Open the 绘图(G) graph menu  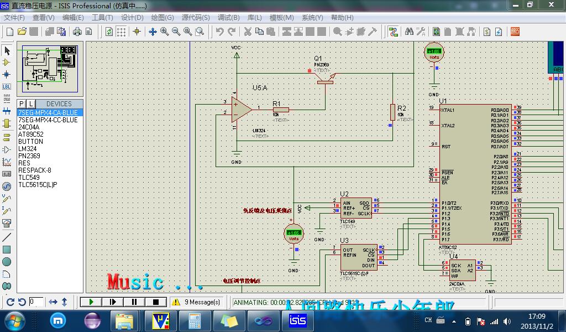tap(162, 17)
